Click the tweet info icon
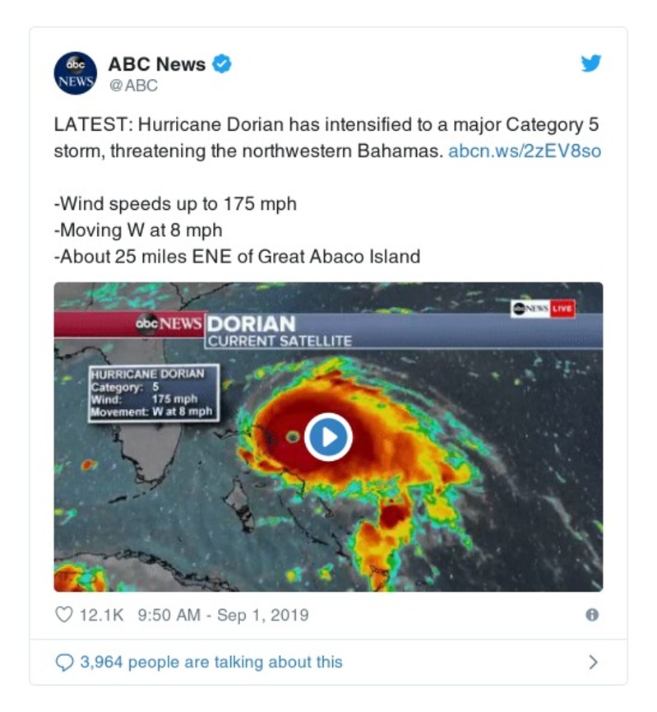657x712 pixels. (591, 615)
